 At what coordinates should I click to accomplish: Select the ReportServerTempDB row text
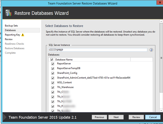tap(69, 68)
